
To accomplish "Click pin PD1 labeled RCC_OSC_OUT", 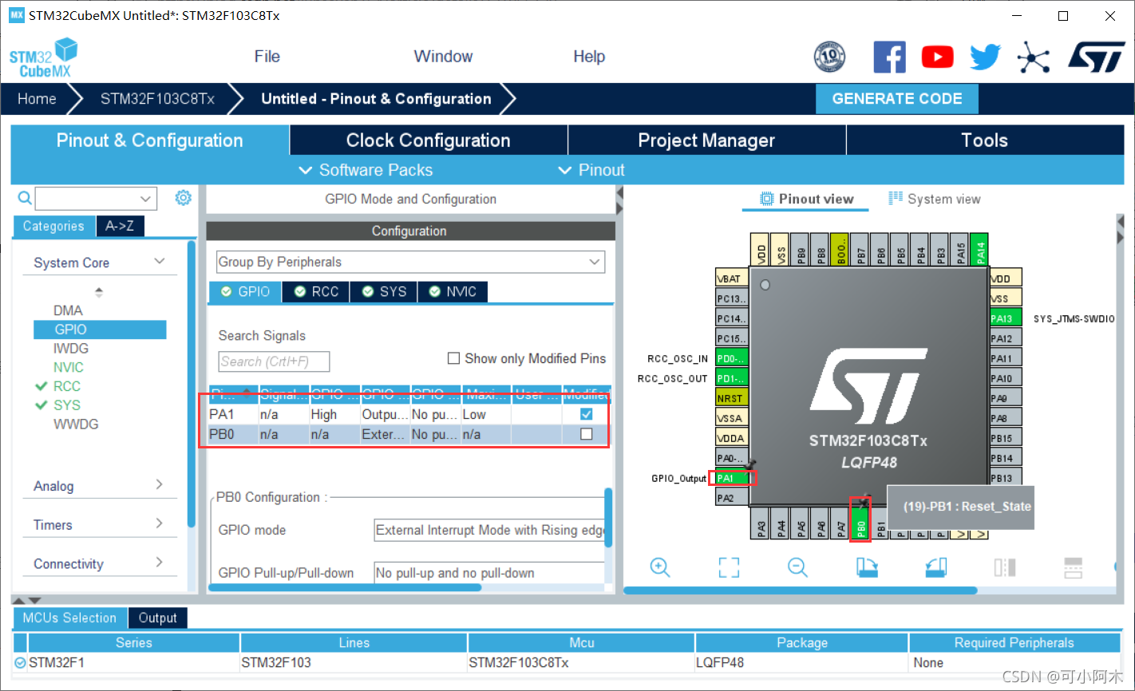I will pyautogui.click(x=732, y=378).
